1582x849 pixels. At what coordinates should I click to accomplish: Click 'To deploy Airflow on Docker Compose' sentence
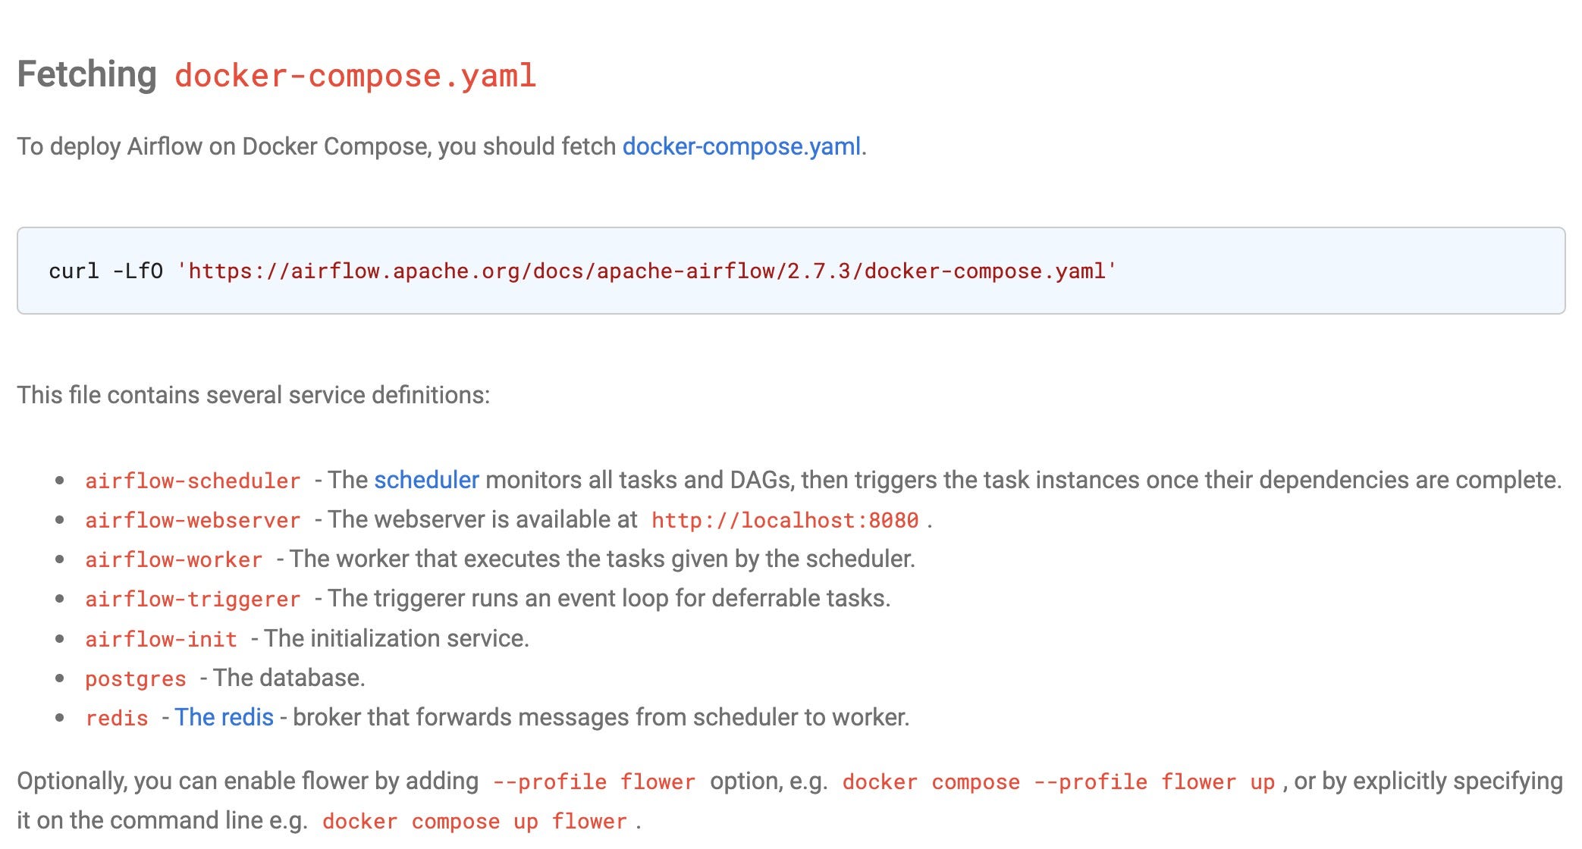317,146
